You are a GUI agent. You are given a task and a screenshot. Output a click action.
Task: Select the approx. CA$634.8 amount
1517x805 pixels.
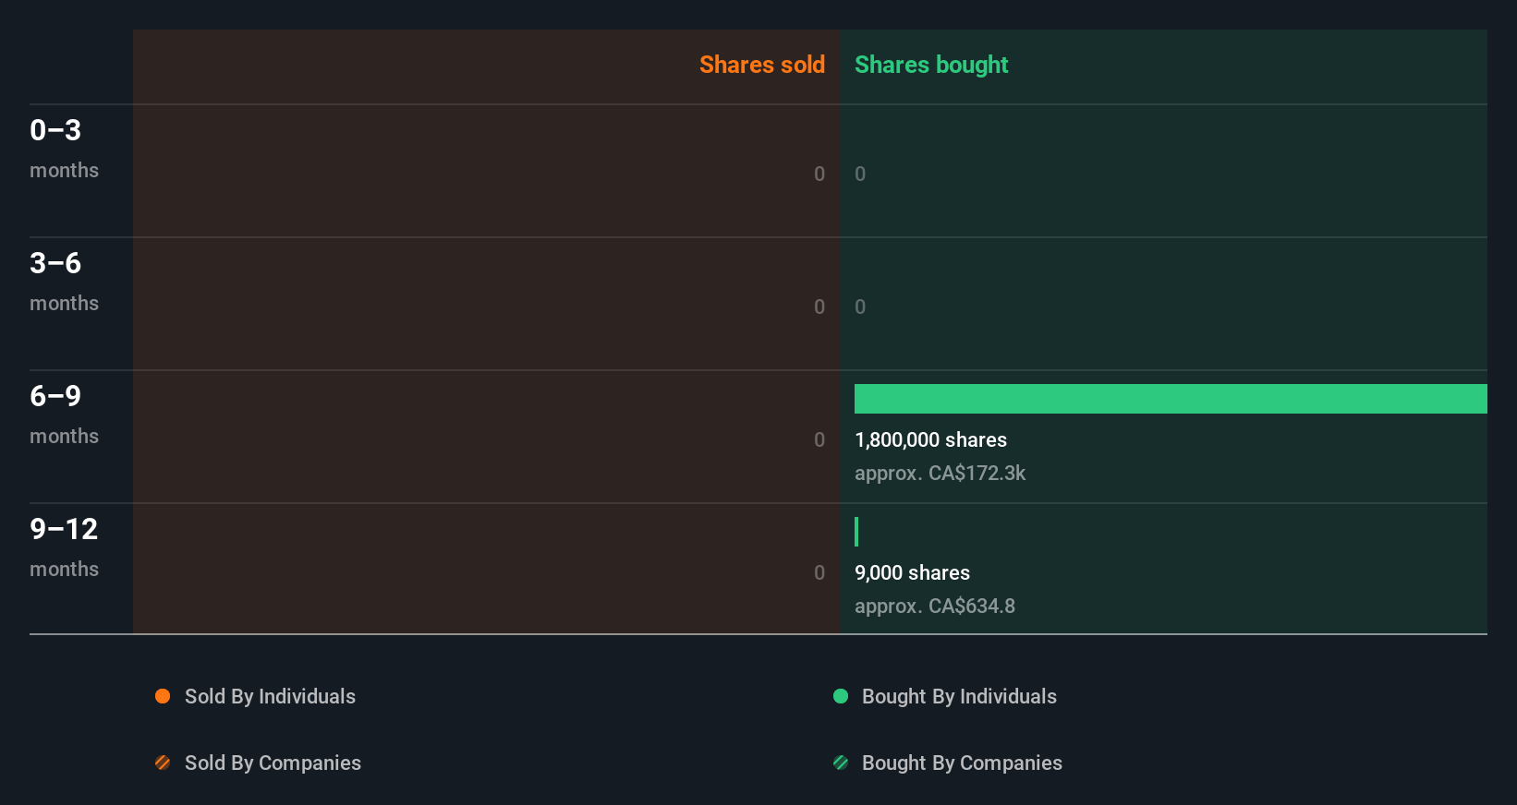coord(934,607)
